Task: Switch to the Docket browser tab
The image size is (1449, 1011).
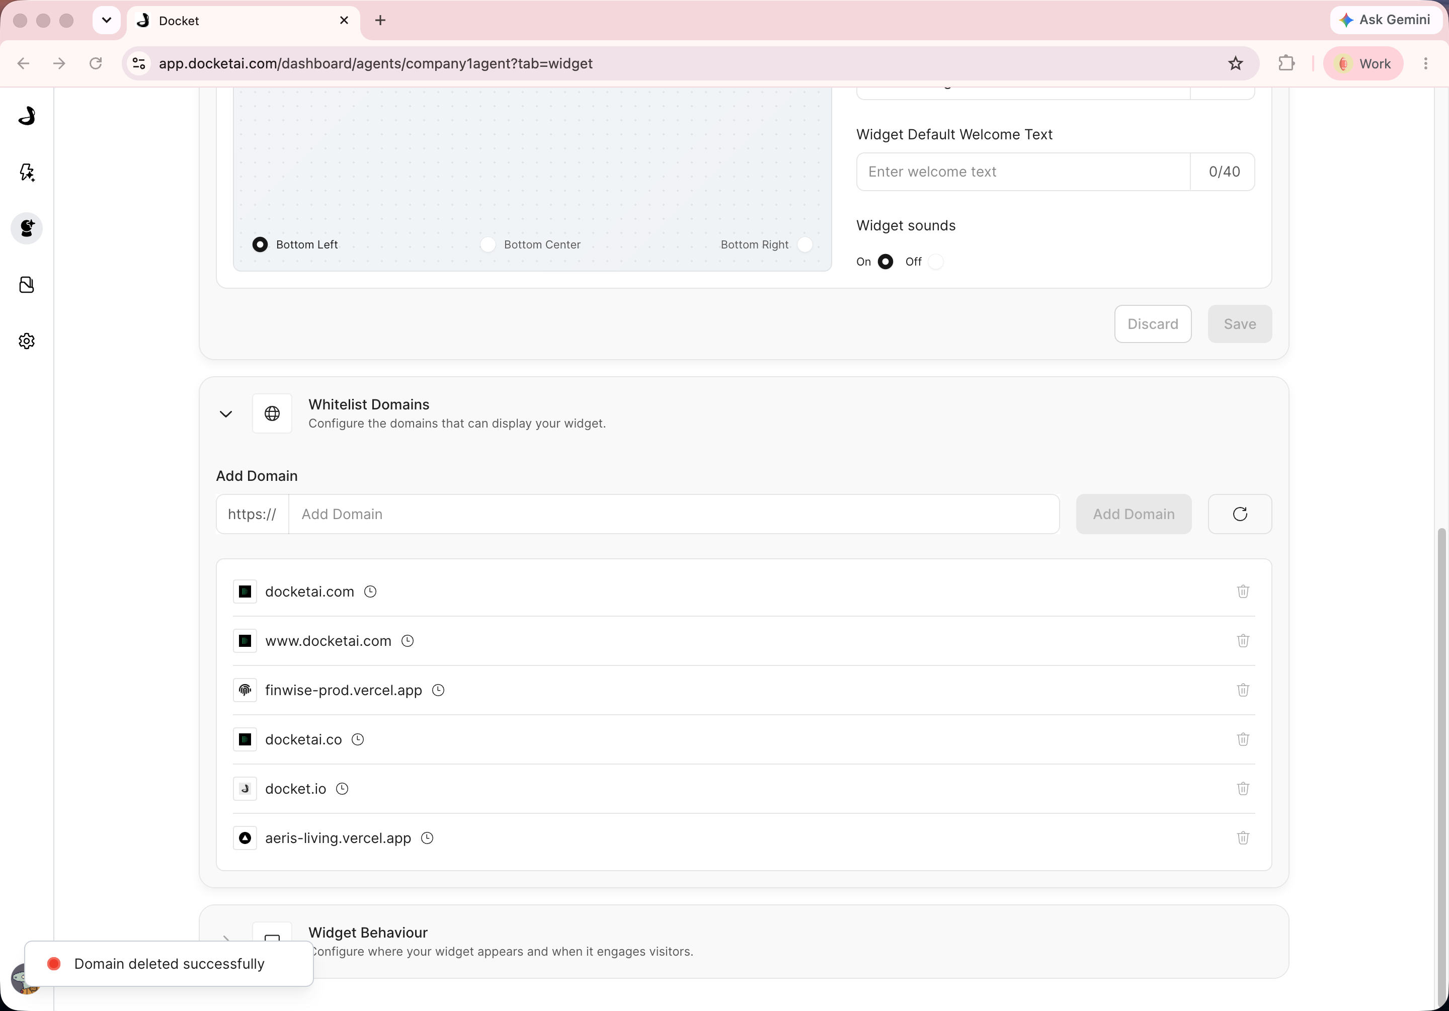Action: [244, 21]
